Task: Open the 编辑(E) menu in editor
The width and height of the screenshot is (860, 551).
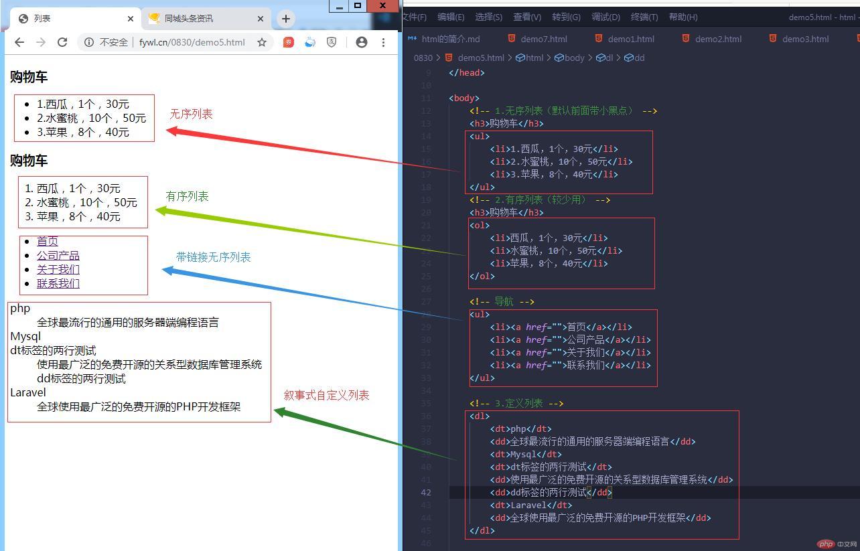Action: pyautogui.click(x=451, y=17)
